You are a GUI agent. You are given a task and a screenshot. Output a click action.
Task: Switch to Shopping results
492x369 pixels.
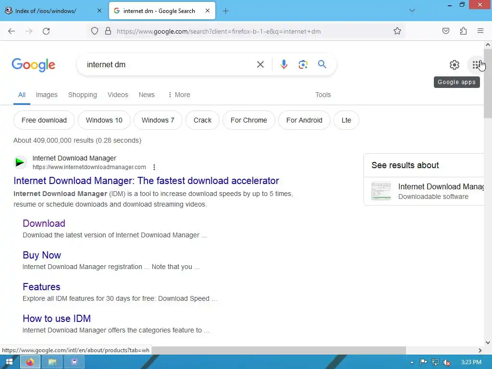[x=83, y=95]
